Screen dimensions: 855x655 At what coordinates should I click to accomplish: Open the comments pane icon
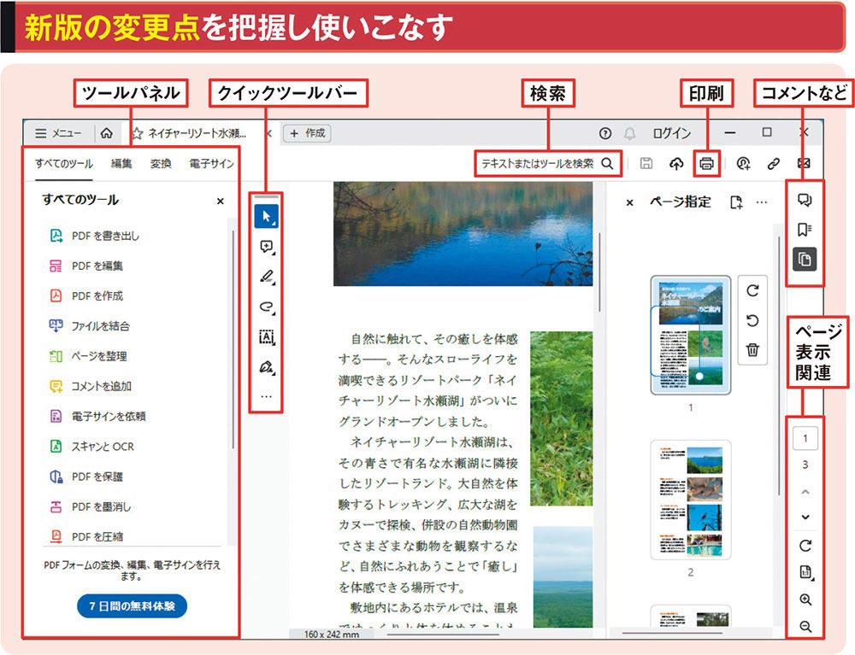805,201
